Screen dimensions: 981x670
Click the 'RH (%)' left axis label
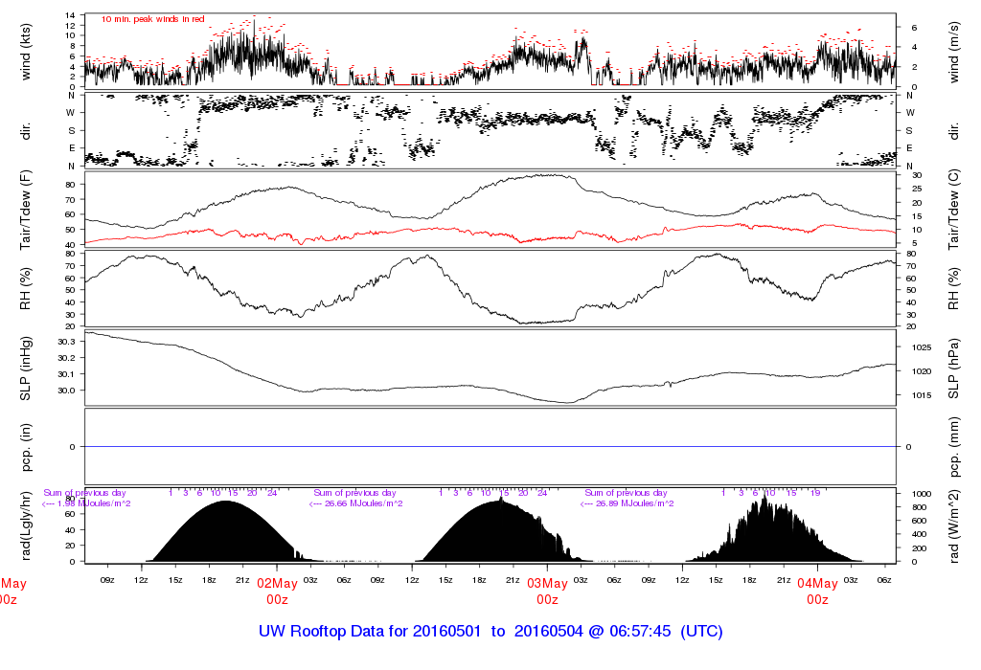[26, 289]
